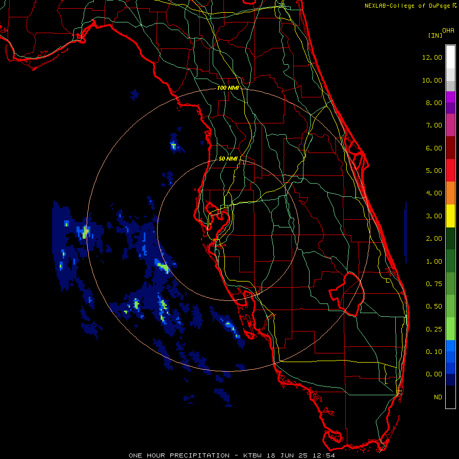Screen dimensions: 459x459
Task: Click the 0.00 legend value
Action: click(434, 374)
